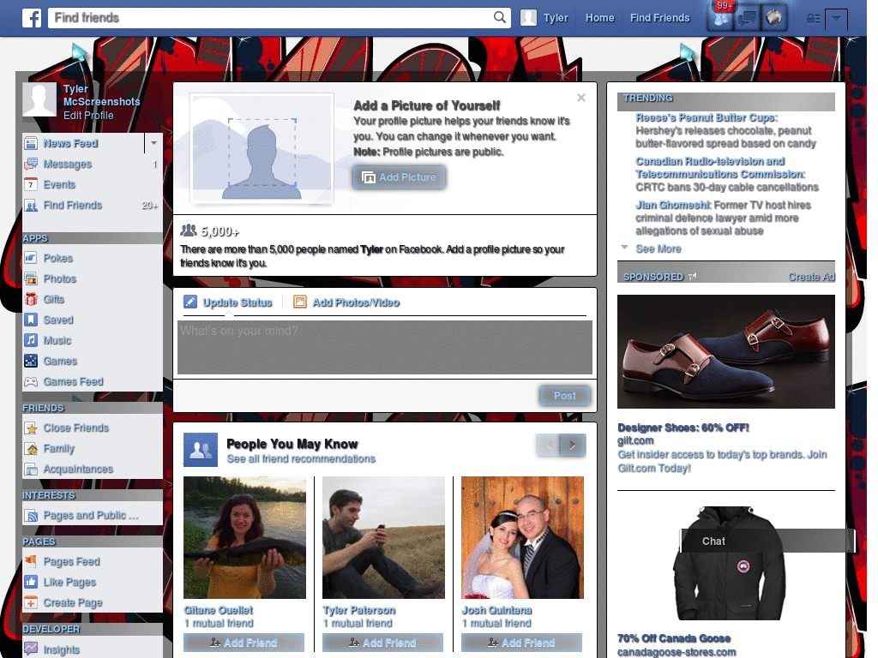Click the Like Pages thumbs-up icon
Image resolution: width=878 pixels, height=658 pixels.
(x=31, y=582)
